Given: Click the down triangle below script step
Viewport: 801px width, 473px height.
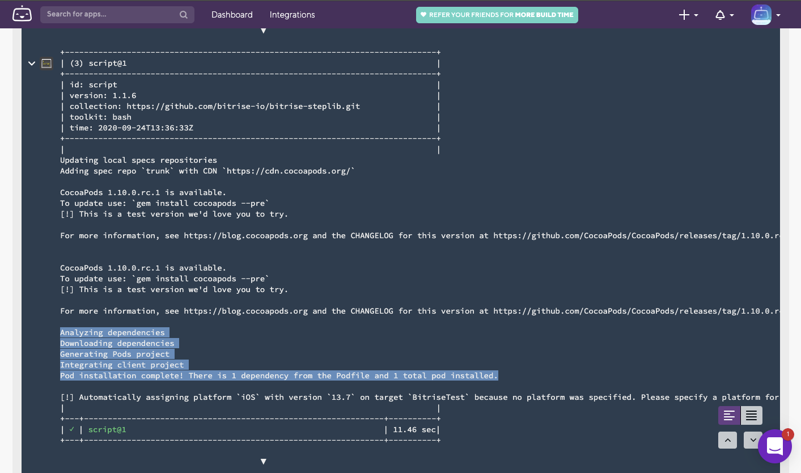Looking at the screenshot, I should point(264,462).
